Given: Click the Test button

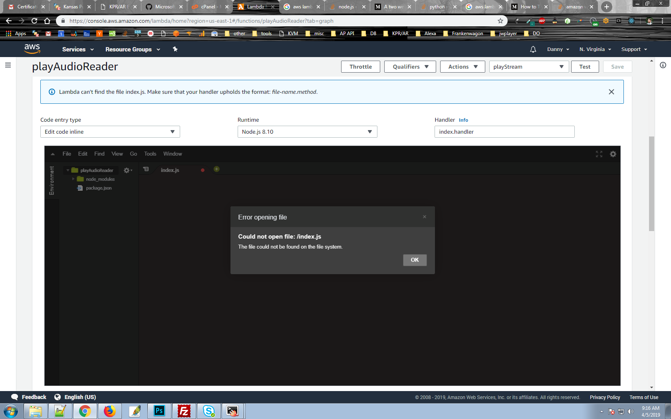Looking at the screenshot, I should [x=585, y=67].
